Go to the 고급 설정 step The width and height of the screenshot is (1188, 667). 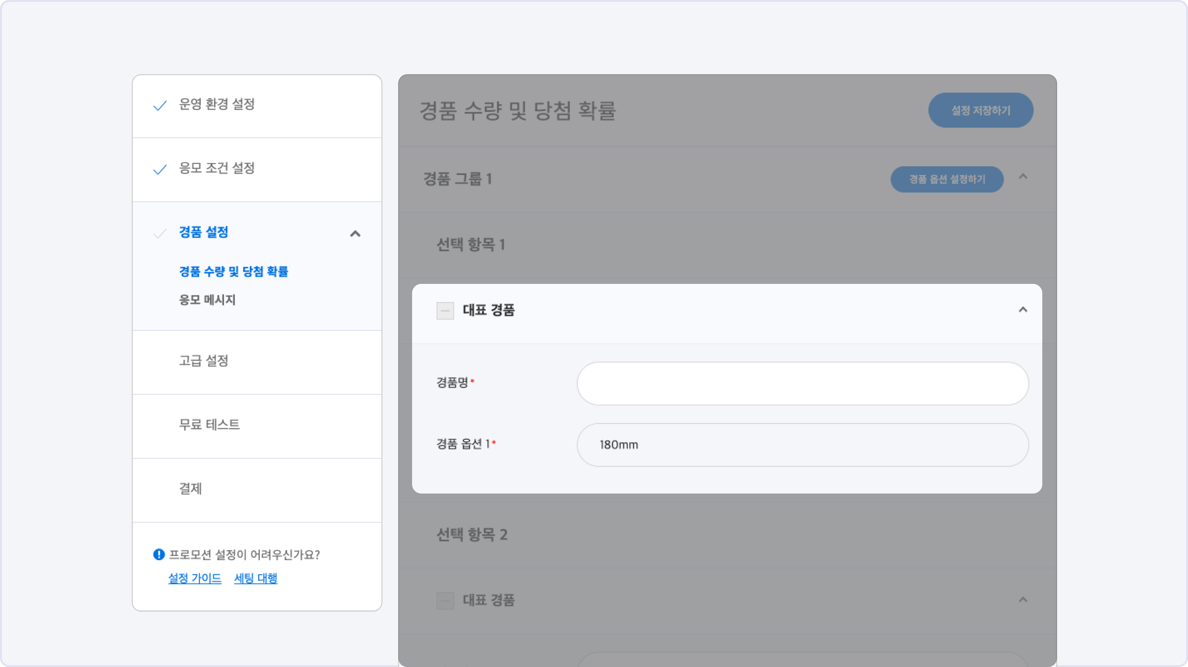pyautogui.click(x=203, y=361)
